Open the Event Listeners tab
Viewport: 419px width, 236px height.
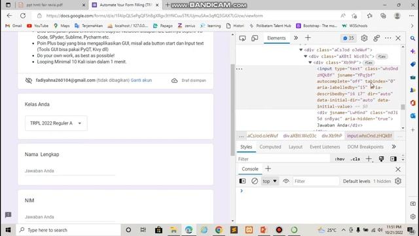click(325, 147)
